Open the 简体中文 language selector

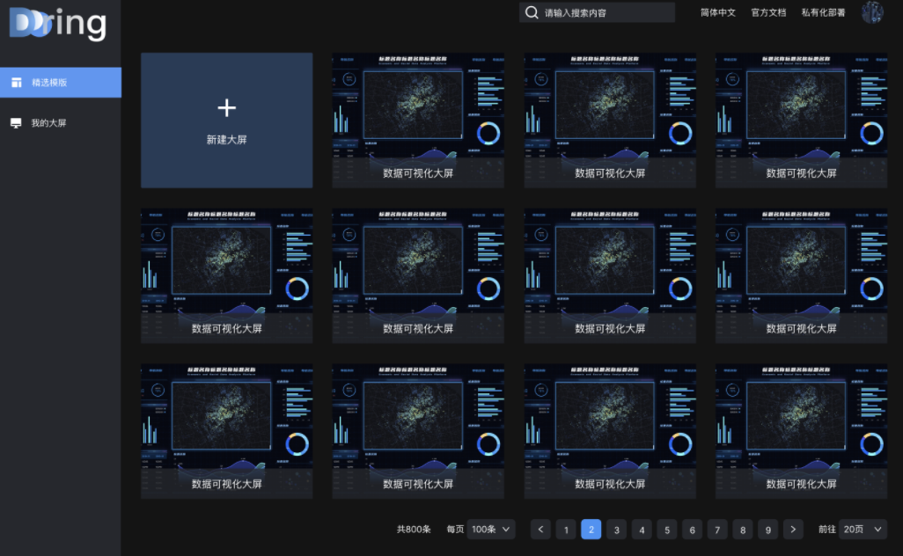coord(718,12)
